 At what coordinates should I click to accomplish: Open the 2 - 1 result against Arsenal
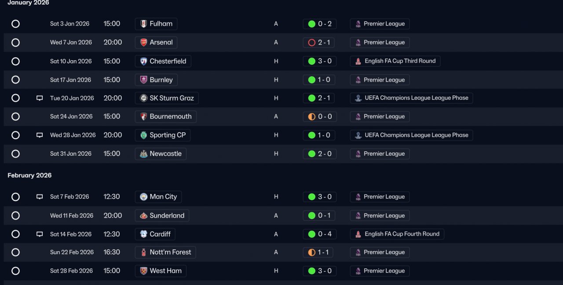pos(320,43)
